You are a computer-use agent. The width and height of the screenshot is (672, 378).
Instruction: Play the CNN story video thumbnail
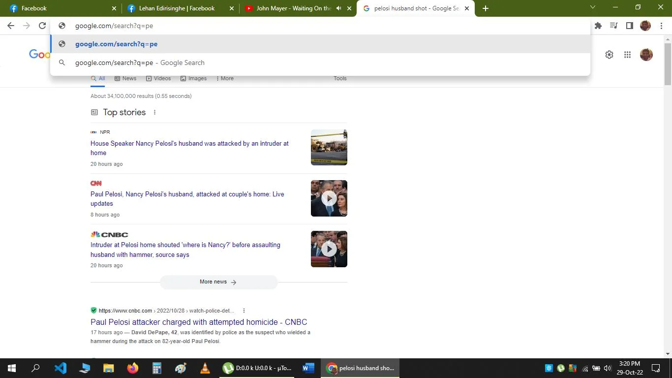(x=329, y=198)
